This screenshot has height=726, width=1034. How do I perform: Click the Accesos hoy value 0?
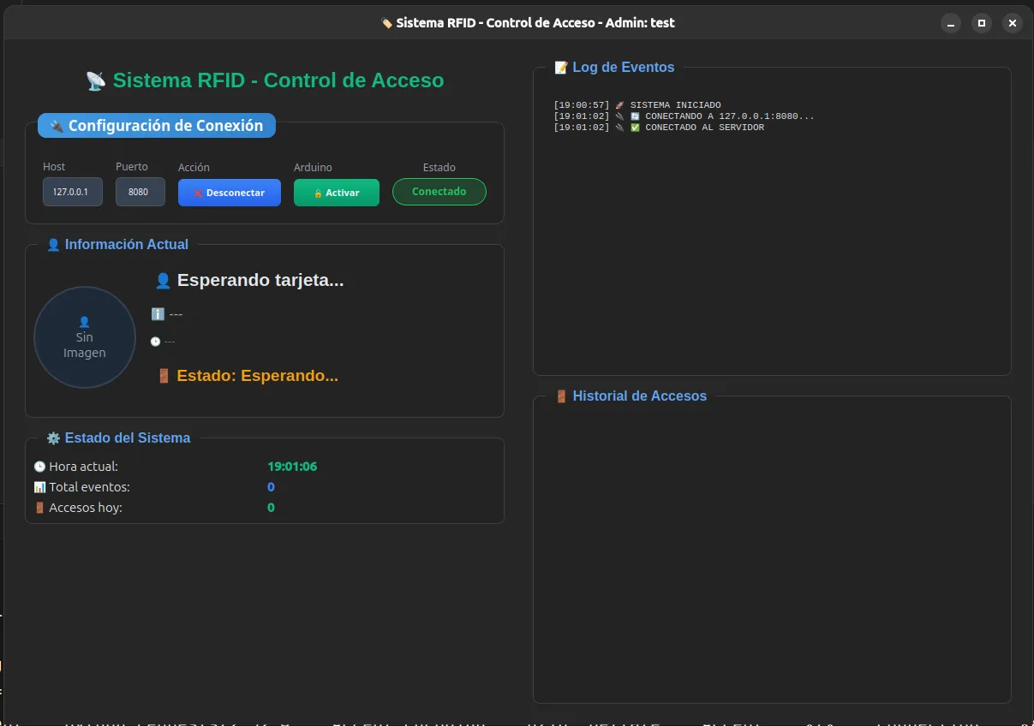[x=271, y=508]
